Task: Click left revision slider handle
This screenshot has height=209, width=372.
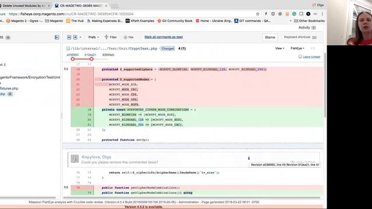Action: coord(73,59)
